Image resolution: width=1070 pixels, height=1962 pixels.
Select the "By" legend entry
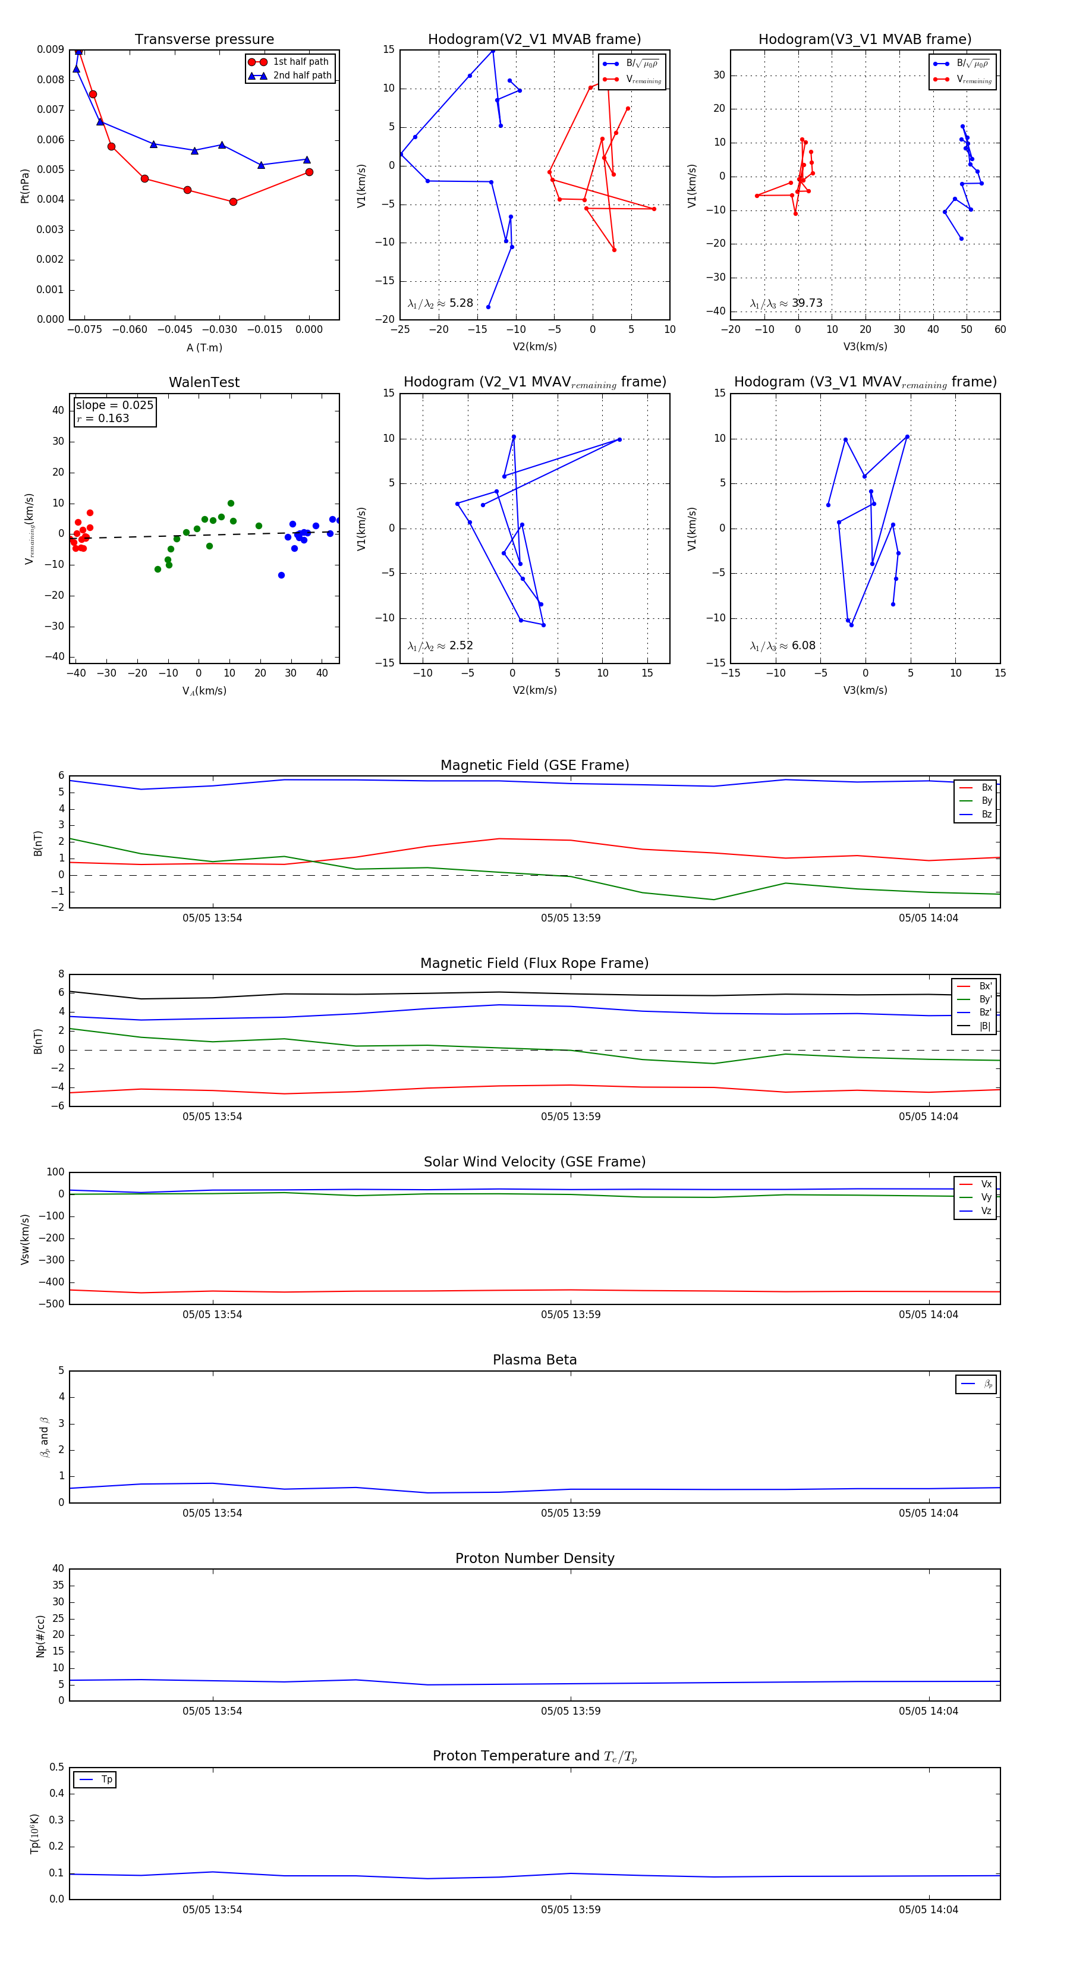point(975,801)
